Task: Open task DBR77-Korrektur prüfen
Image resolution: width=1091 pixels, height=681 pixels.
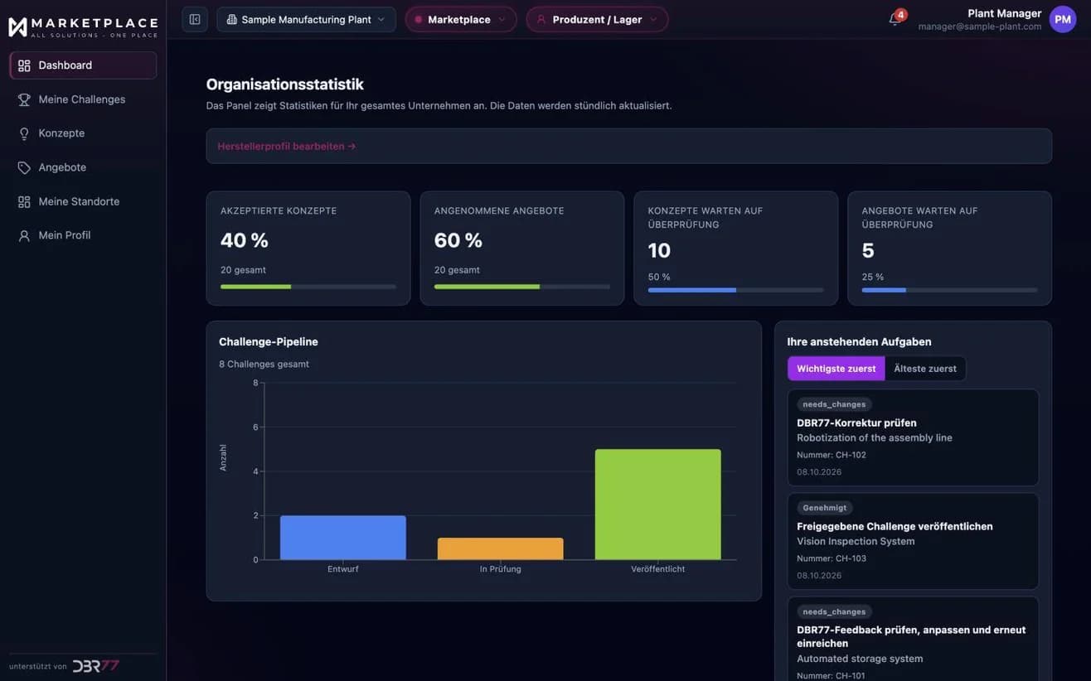Action: (913, 437)
